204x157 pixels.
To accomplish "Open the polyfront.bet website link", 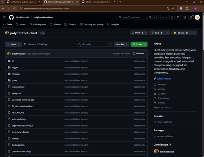I will pos(164,79).
